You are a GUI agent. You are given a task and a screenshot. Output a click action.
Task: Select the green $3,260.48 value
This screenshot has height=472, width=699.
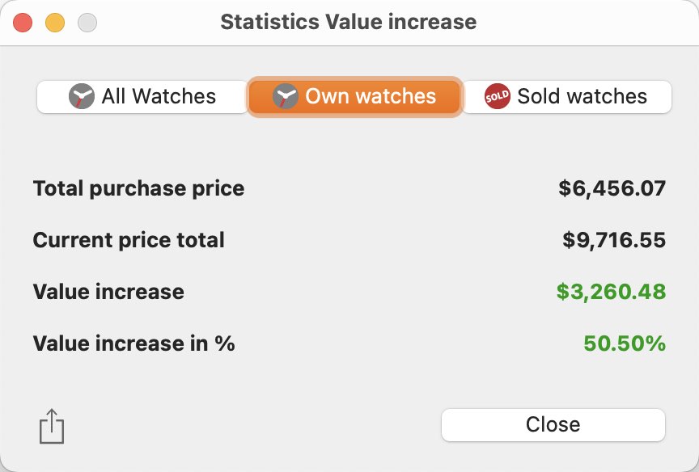tap(611, 292)
